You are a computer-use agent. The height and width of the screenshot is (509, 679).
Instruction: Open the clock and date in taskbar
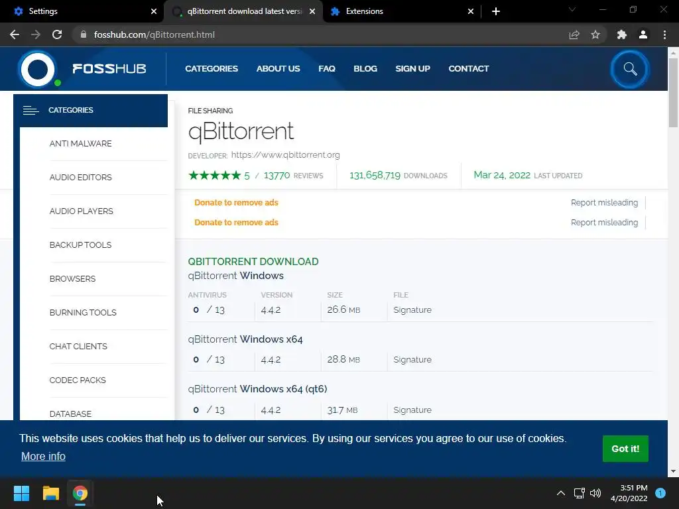point(629,493)
